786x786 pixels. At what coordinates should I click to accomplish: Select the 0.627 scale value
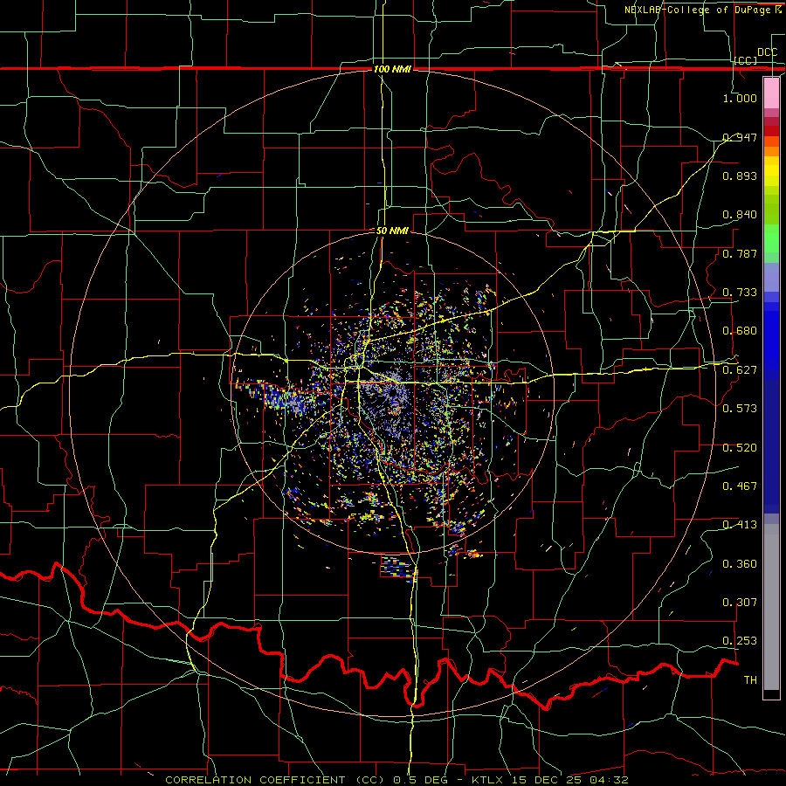pyautogui.click(x=740, y=370)
